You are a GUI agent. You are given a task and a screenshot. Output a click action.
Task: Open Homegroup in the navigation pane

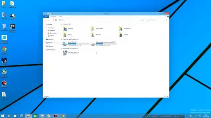pyautogui.click(x=51, y=49)
